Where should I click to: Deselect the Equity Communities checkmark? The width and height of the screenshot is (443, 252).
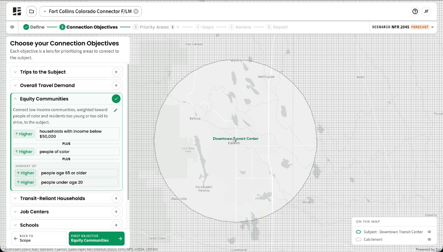click(x=116, y=99)
